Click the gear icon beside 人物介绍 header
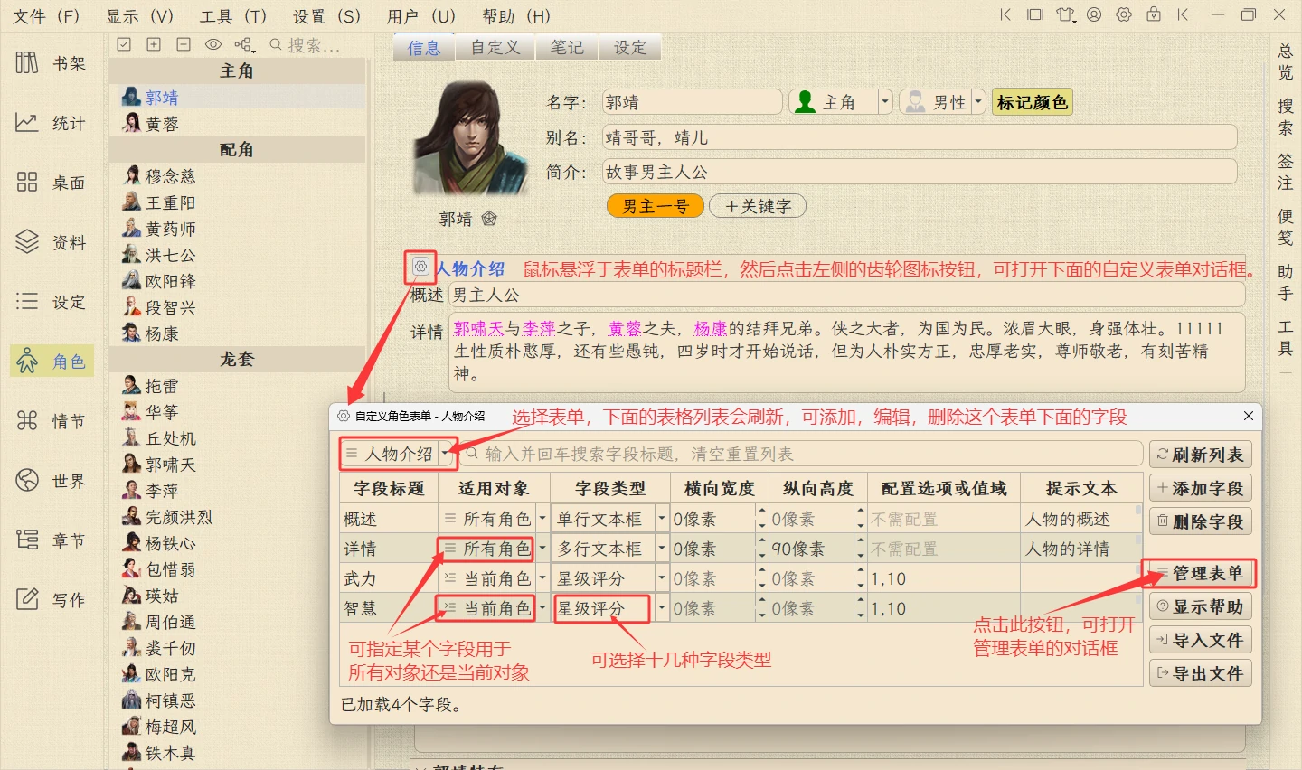Image resolution: width=1302 pixels, height=770 pixels. tap(420, 267)
